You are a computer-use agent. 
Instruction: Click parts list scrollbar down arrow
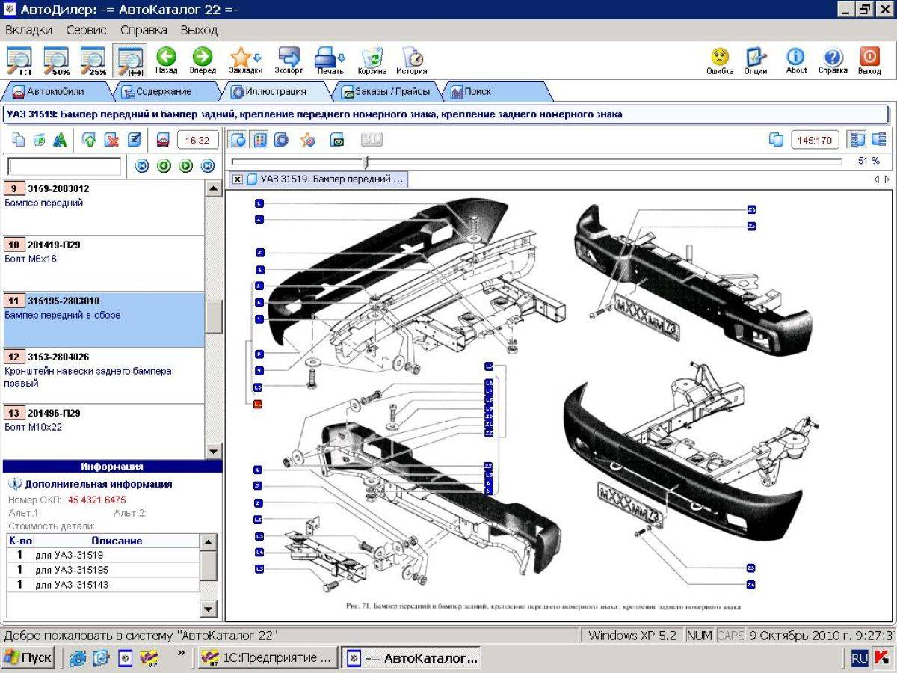(214, 451)
